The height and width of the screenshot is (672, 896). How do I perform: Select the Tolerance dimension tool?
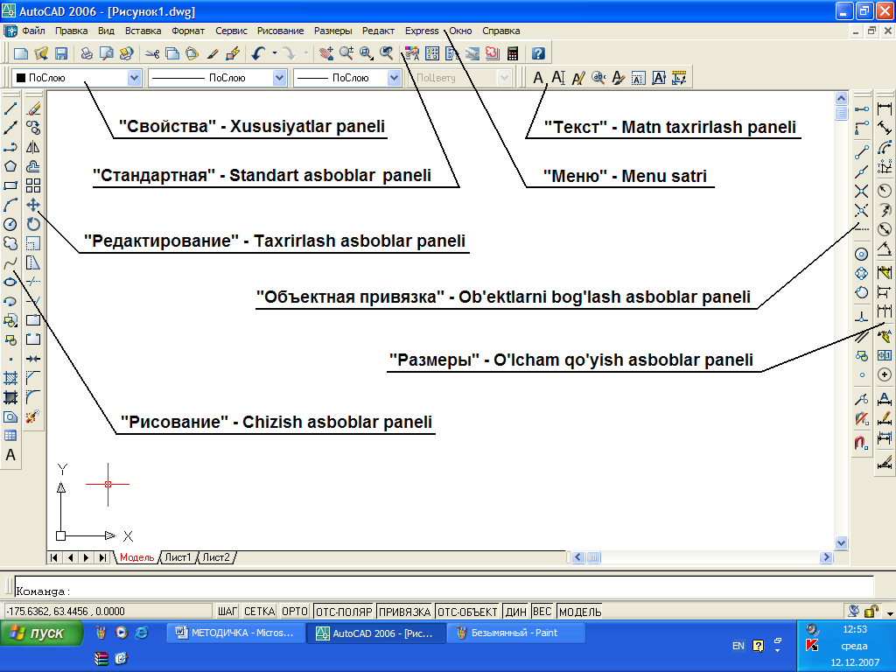[x=885, y=355]
